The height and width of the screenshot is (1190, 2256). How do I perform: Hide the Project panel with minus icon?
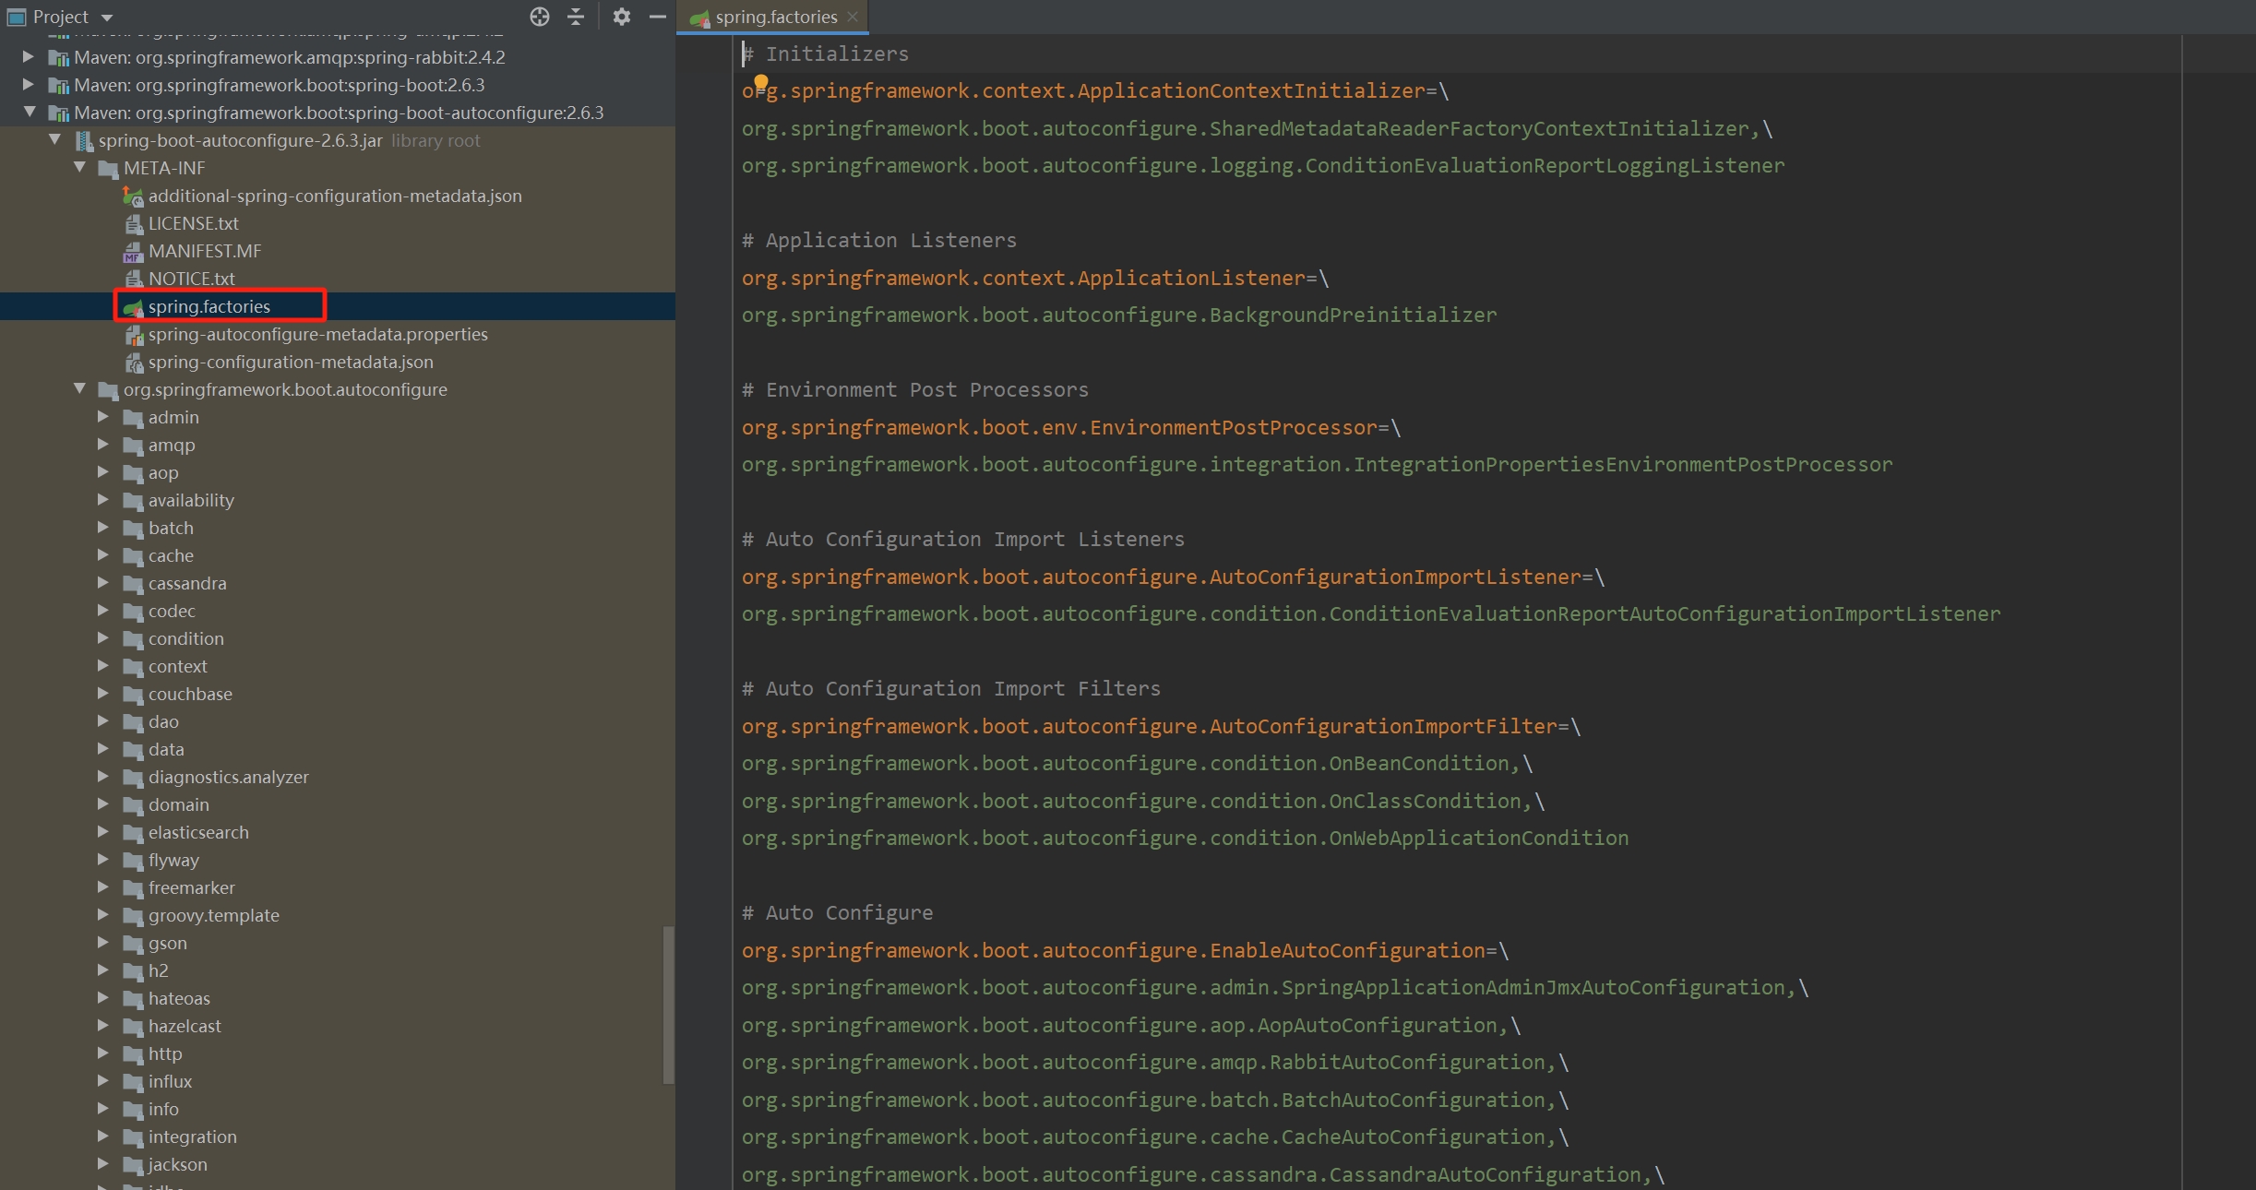pos(658,17)
